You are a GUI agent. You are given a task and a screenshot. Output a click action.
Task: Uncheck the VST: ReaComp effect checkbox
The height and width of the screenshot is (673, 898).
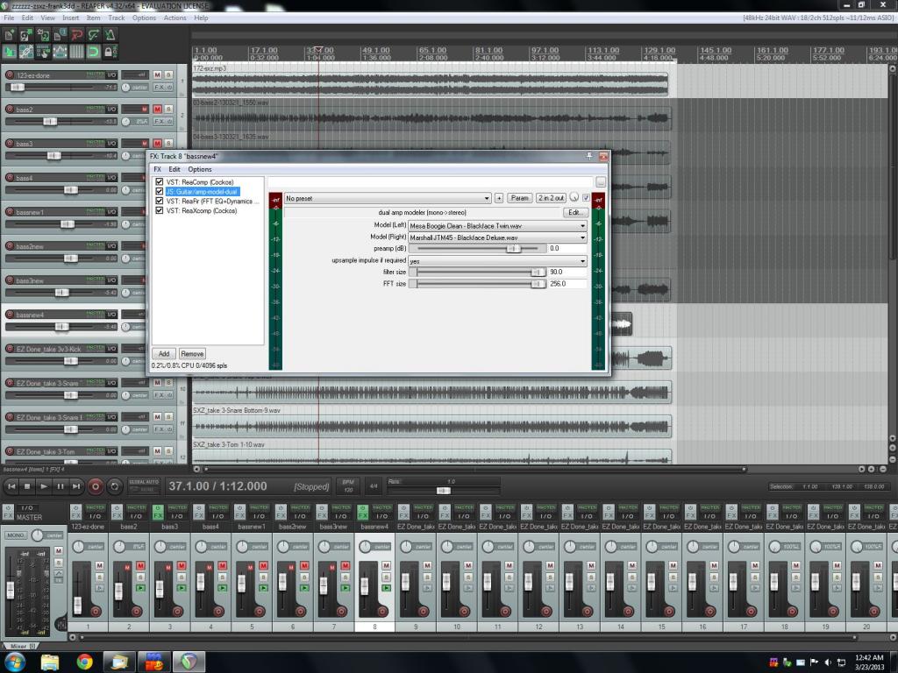pyautogui.click(x=159, y=181)
